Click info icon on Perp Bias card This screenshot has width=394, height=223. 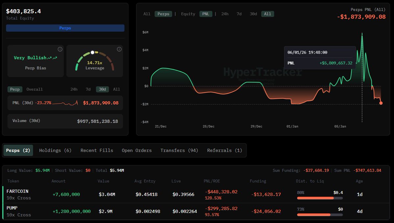60,49
